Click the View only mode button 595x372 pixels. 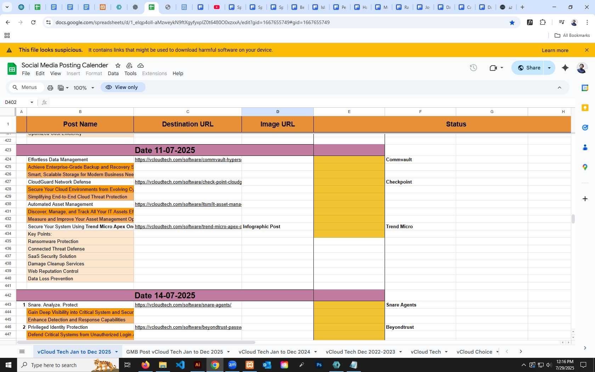click(x=123, y=87)
